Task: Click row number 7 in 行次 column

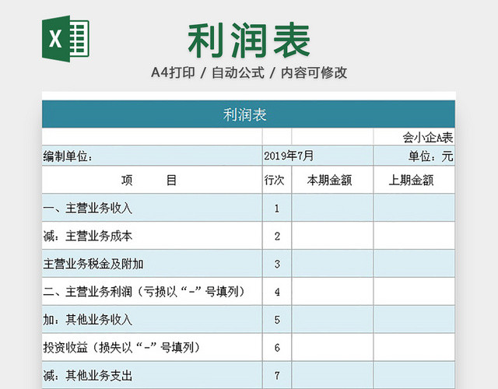Action: [277, 375]
